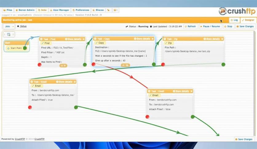Screen dimensions: 257x149
Task: Click the Zip task red failure connector
Action: pos(163,64)
